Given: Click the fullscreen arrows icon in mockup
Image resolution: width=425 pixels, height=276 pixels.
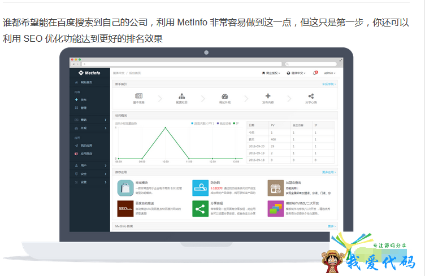Looking at the screenshot, I should tap(341, 60).
